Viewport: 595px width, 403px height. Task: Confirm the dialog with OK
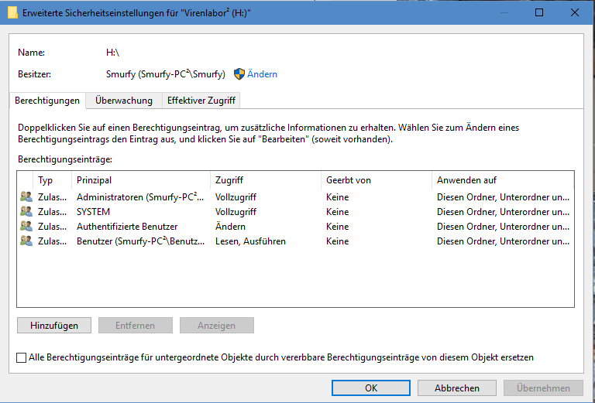pos(371,388)
